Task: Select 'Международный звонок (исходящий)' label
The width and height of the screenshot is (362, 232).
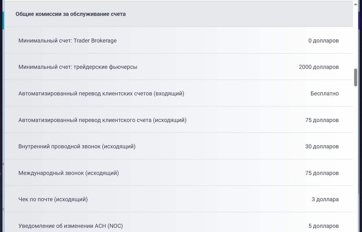Action: pos(68,173)
